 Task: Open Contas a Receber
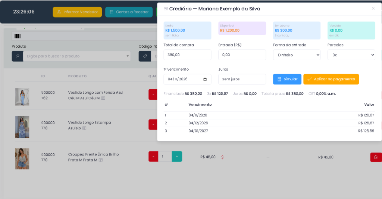tap(129, 12)
